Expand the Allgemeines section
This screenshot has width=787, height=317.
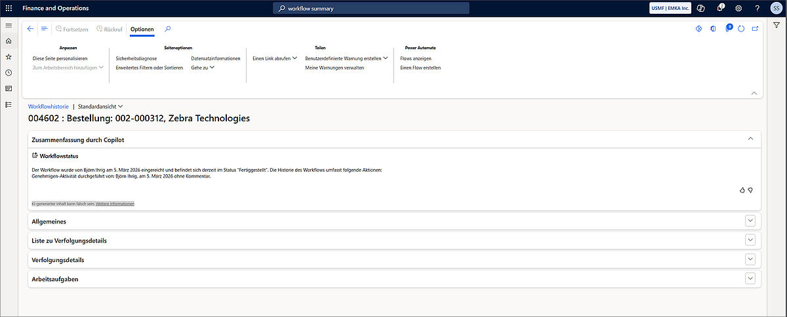point(750,221)
